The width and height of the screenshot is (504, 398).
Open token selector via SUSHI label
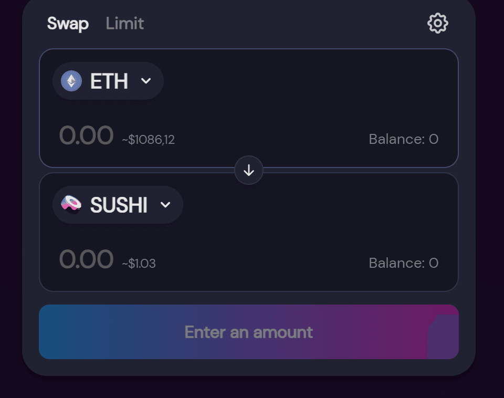click(x=119, y=205)
